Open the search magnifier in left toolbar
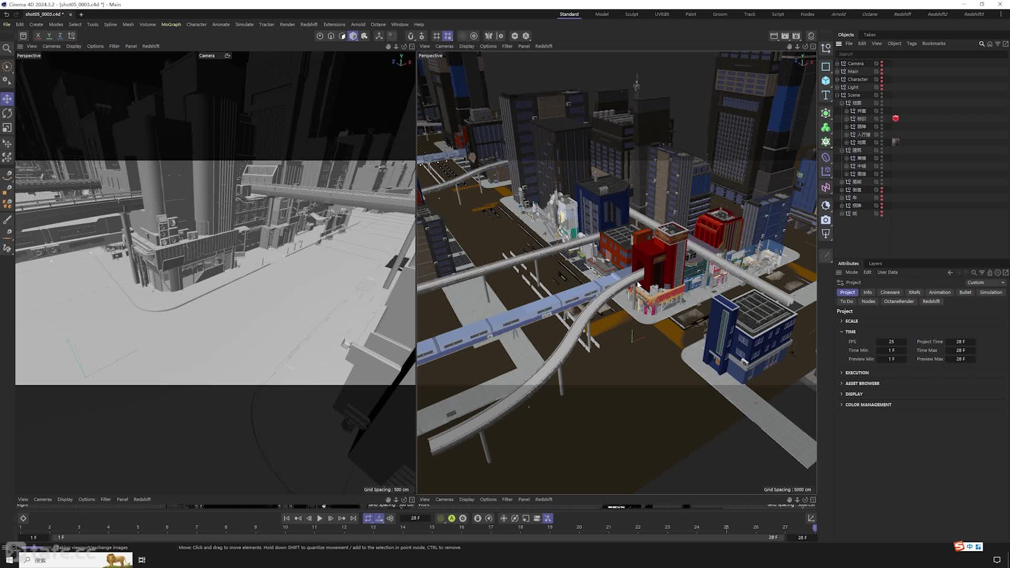The height and width of the screenshot is (568, 1010). point(7,48)
